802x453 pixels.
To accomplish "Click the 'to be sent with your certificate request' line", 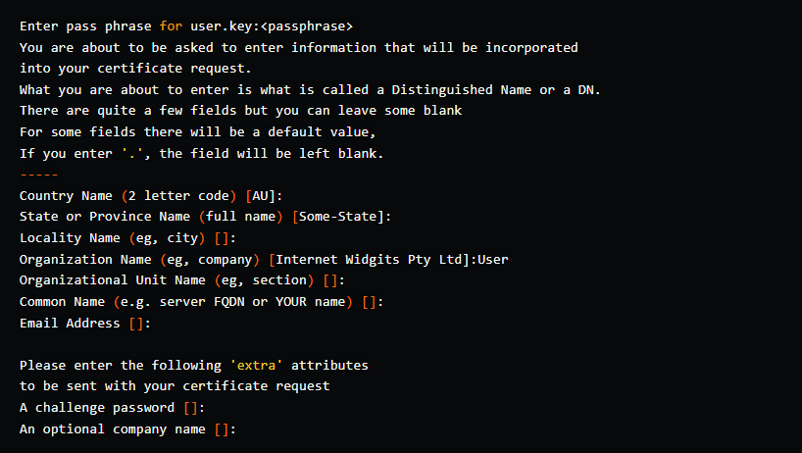I will (x=175, y=386).
